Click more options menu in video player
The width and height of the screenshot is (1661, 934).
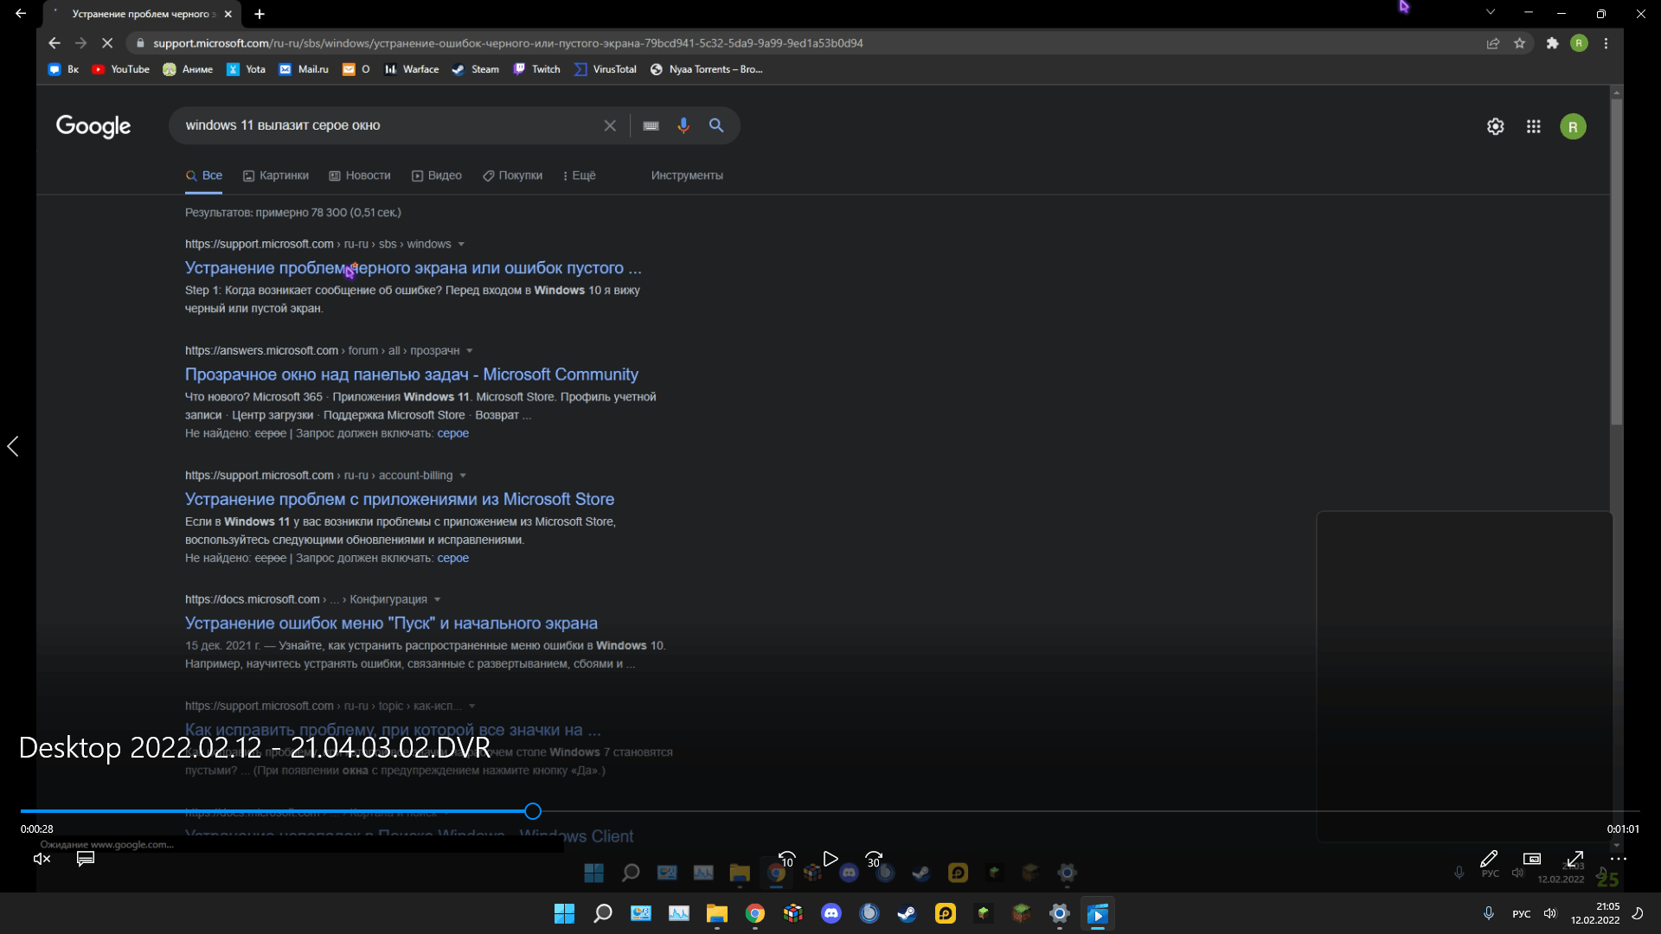[1618, 859]
